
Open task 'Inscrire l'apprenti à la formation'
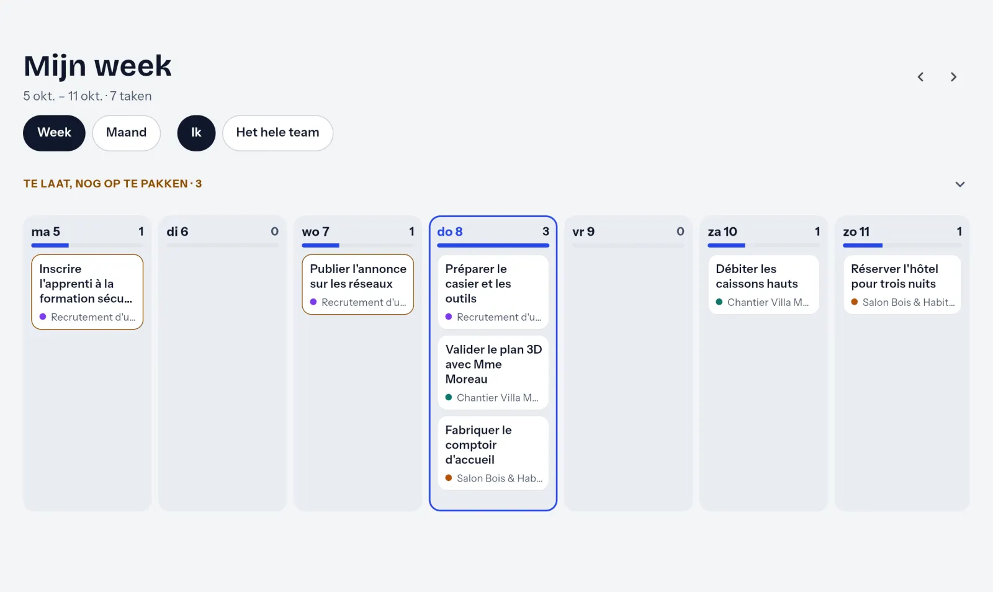point(88,292)
